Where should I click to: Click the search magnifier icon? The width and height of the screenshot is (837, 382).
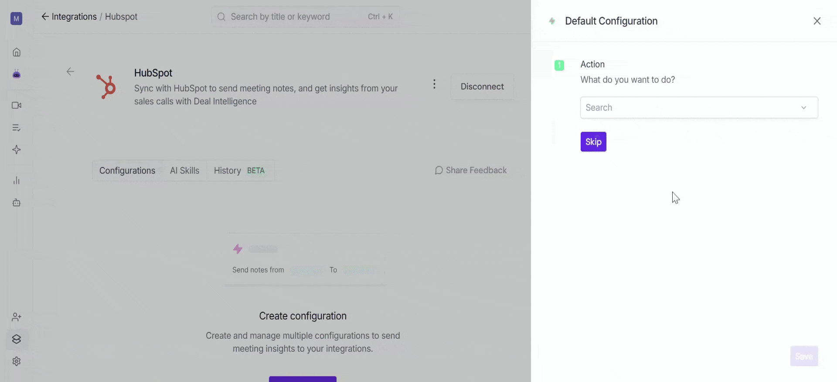[x=221, y=17]
